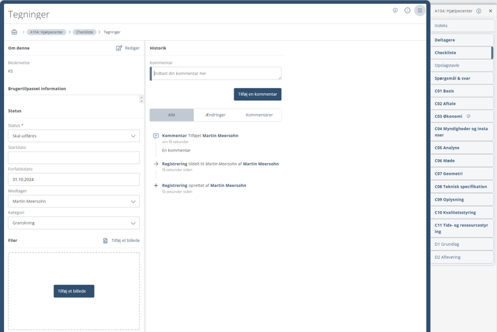Open the Kategori dropdown showing Granskning

coord(74,223)
